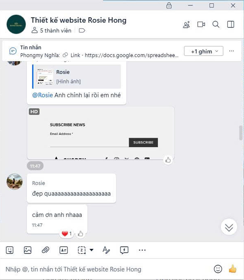244x280 pixels.
Task: Jump to the latest messages
Action: tap(229, 227)
